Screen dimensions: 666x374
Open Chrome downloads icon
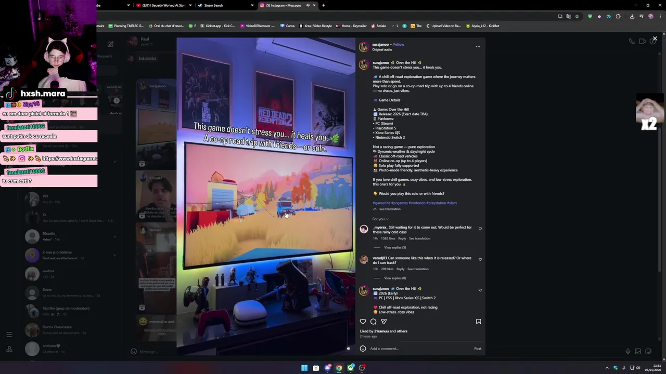632,16
